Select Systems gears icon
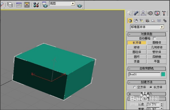This screenshot has height=110, width=170. coord(165,21)
